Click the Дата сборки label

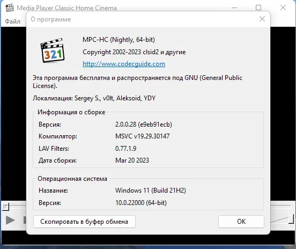(x=57, y=160)
